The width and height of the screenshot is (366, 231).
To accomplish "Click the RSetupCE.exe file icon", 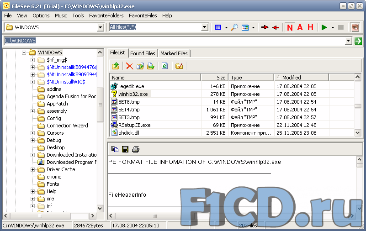I will pos(114,125).
